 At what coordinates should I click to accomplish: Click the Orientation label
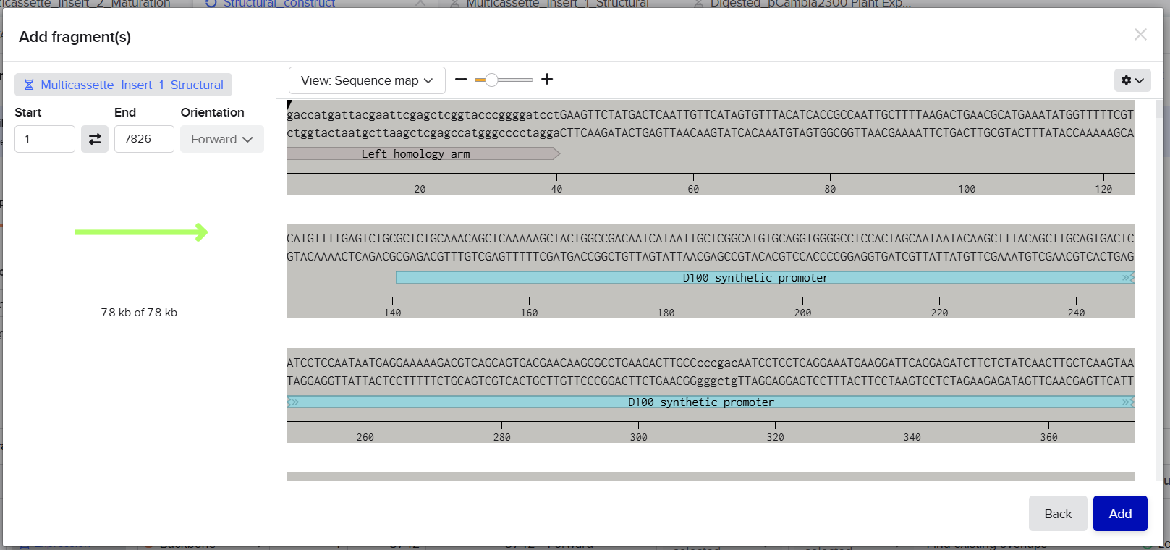pyautogui.click(x=212, y=112)
